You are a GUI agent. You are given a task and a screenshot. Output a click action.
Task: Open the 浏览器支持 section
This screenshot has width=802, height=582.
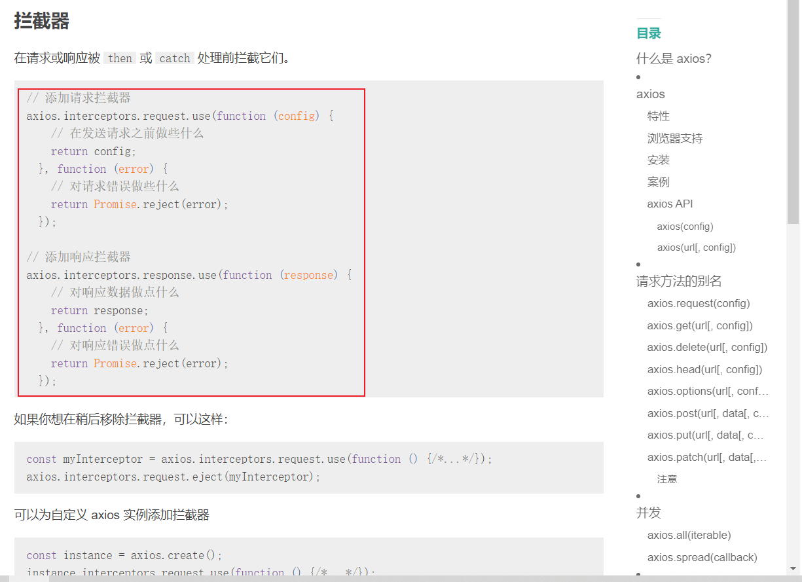[675, 138]
